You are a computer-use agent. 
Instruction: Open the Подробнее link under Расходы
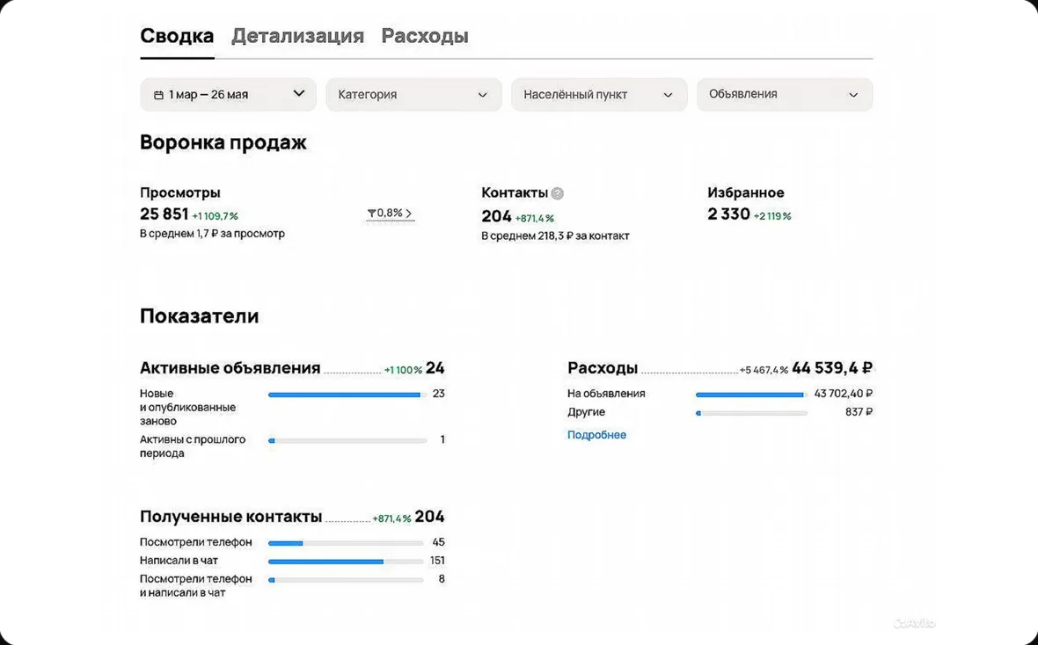(x=596, y=435)
